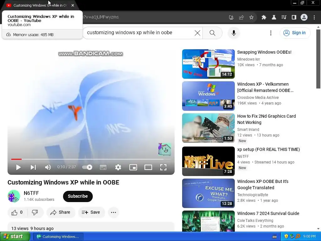Install app icon in address bar
Viewport: 321px width, 241px height.
(x=231, y=18)
